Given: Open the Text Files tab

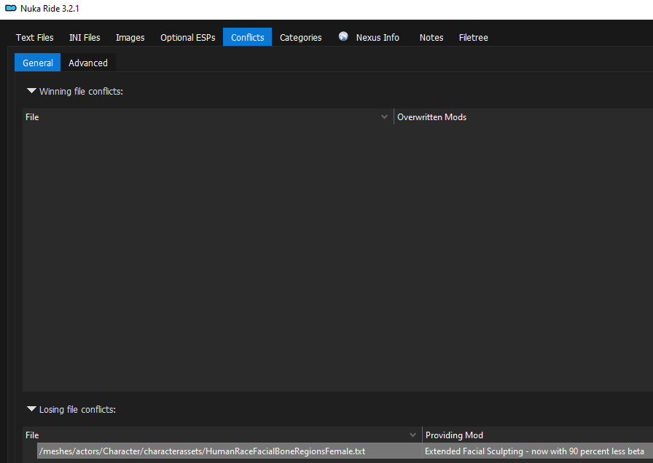Looking at the screenshot, I should click(34, 37).
